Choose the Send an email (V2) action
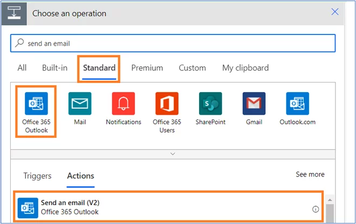This screenshot has height=224, width=356. 168,207
